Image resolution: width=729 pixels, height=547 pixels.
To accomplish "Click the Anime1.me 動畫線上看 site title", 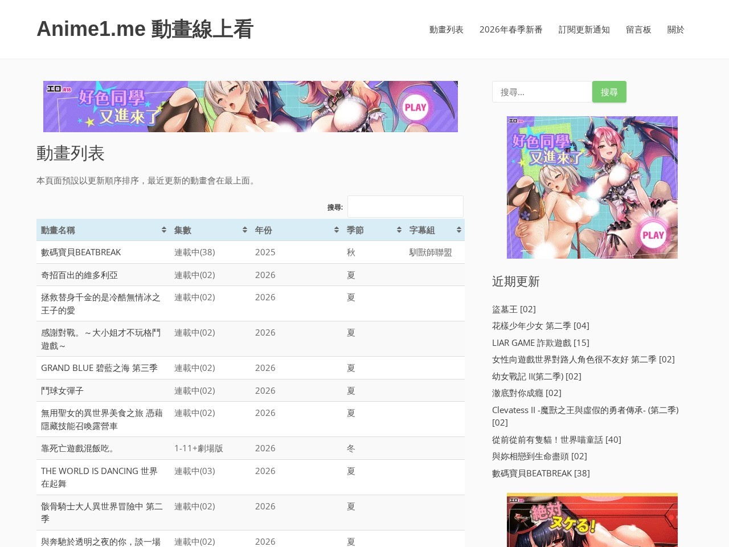I will coord(145,29).
